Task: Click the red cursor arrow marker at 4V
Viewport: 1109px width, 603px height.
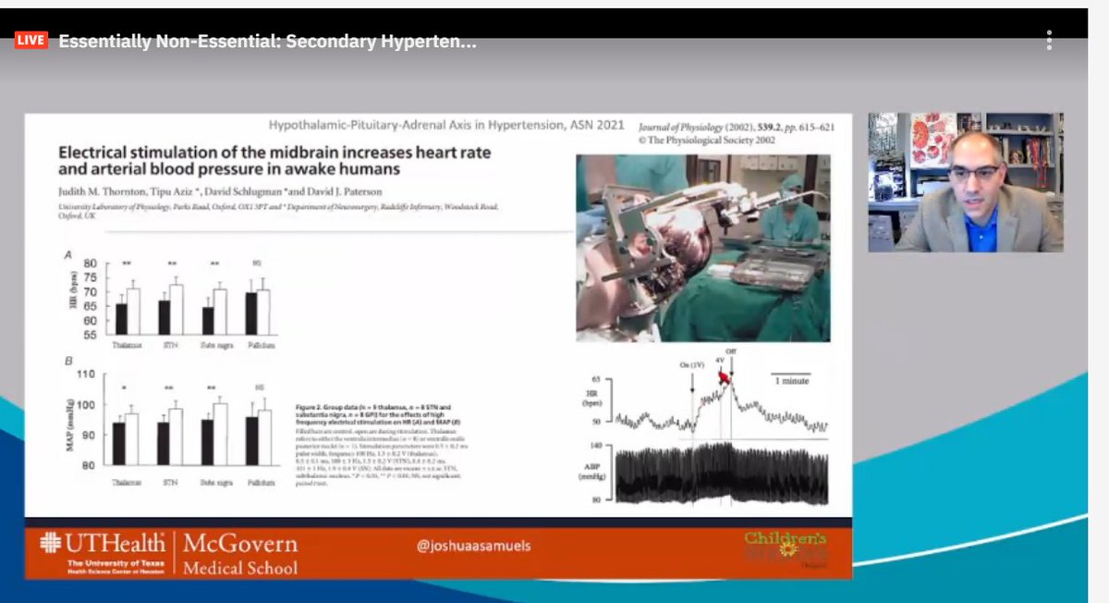Action: 725,376
